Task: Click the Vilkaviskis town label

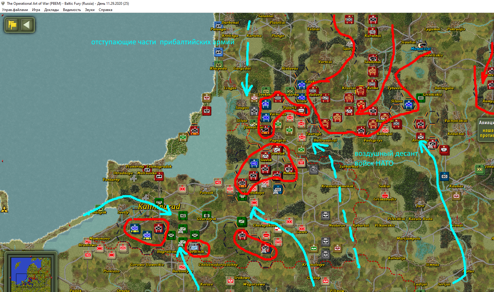Action: click(385, 225)
